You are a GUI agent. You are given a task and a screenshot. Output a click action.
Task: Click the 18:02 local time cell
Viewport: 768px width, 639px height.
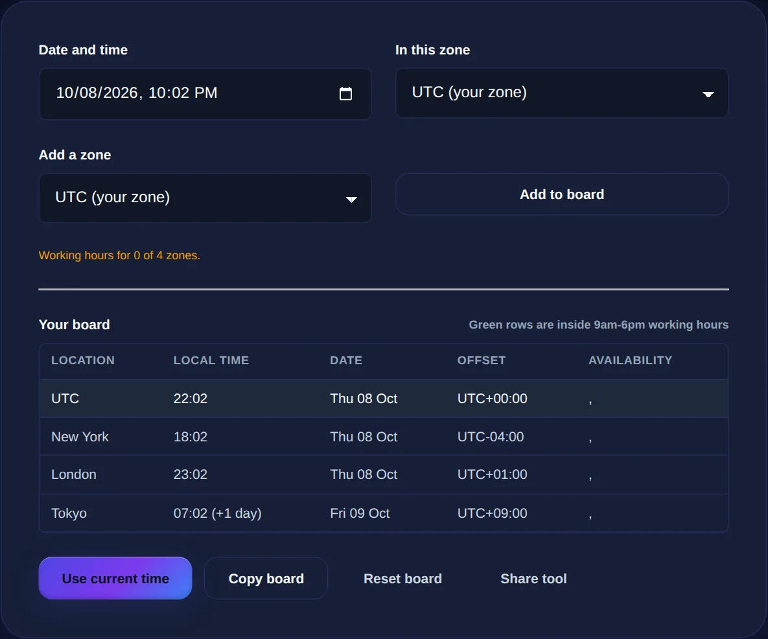point(191,437)
